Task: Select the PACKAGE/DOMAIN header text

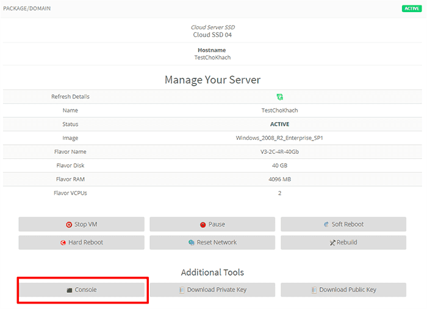Action: (x=27, y=9)
